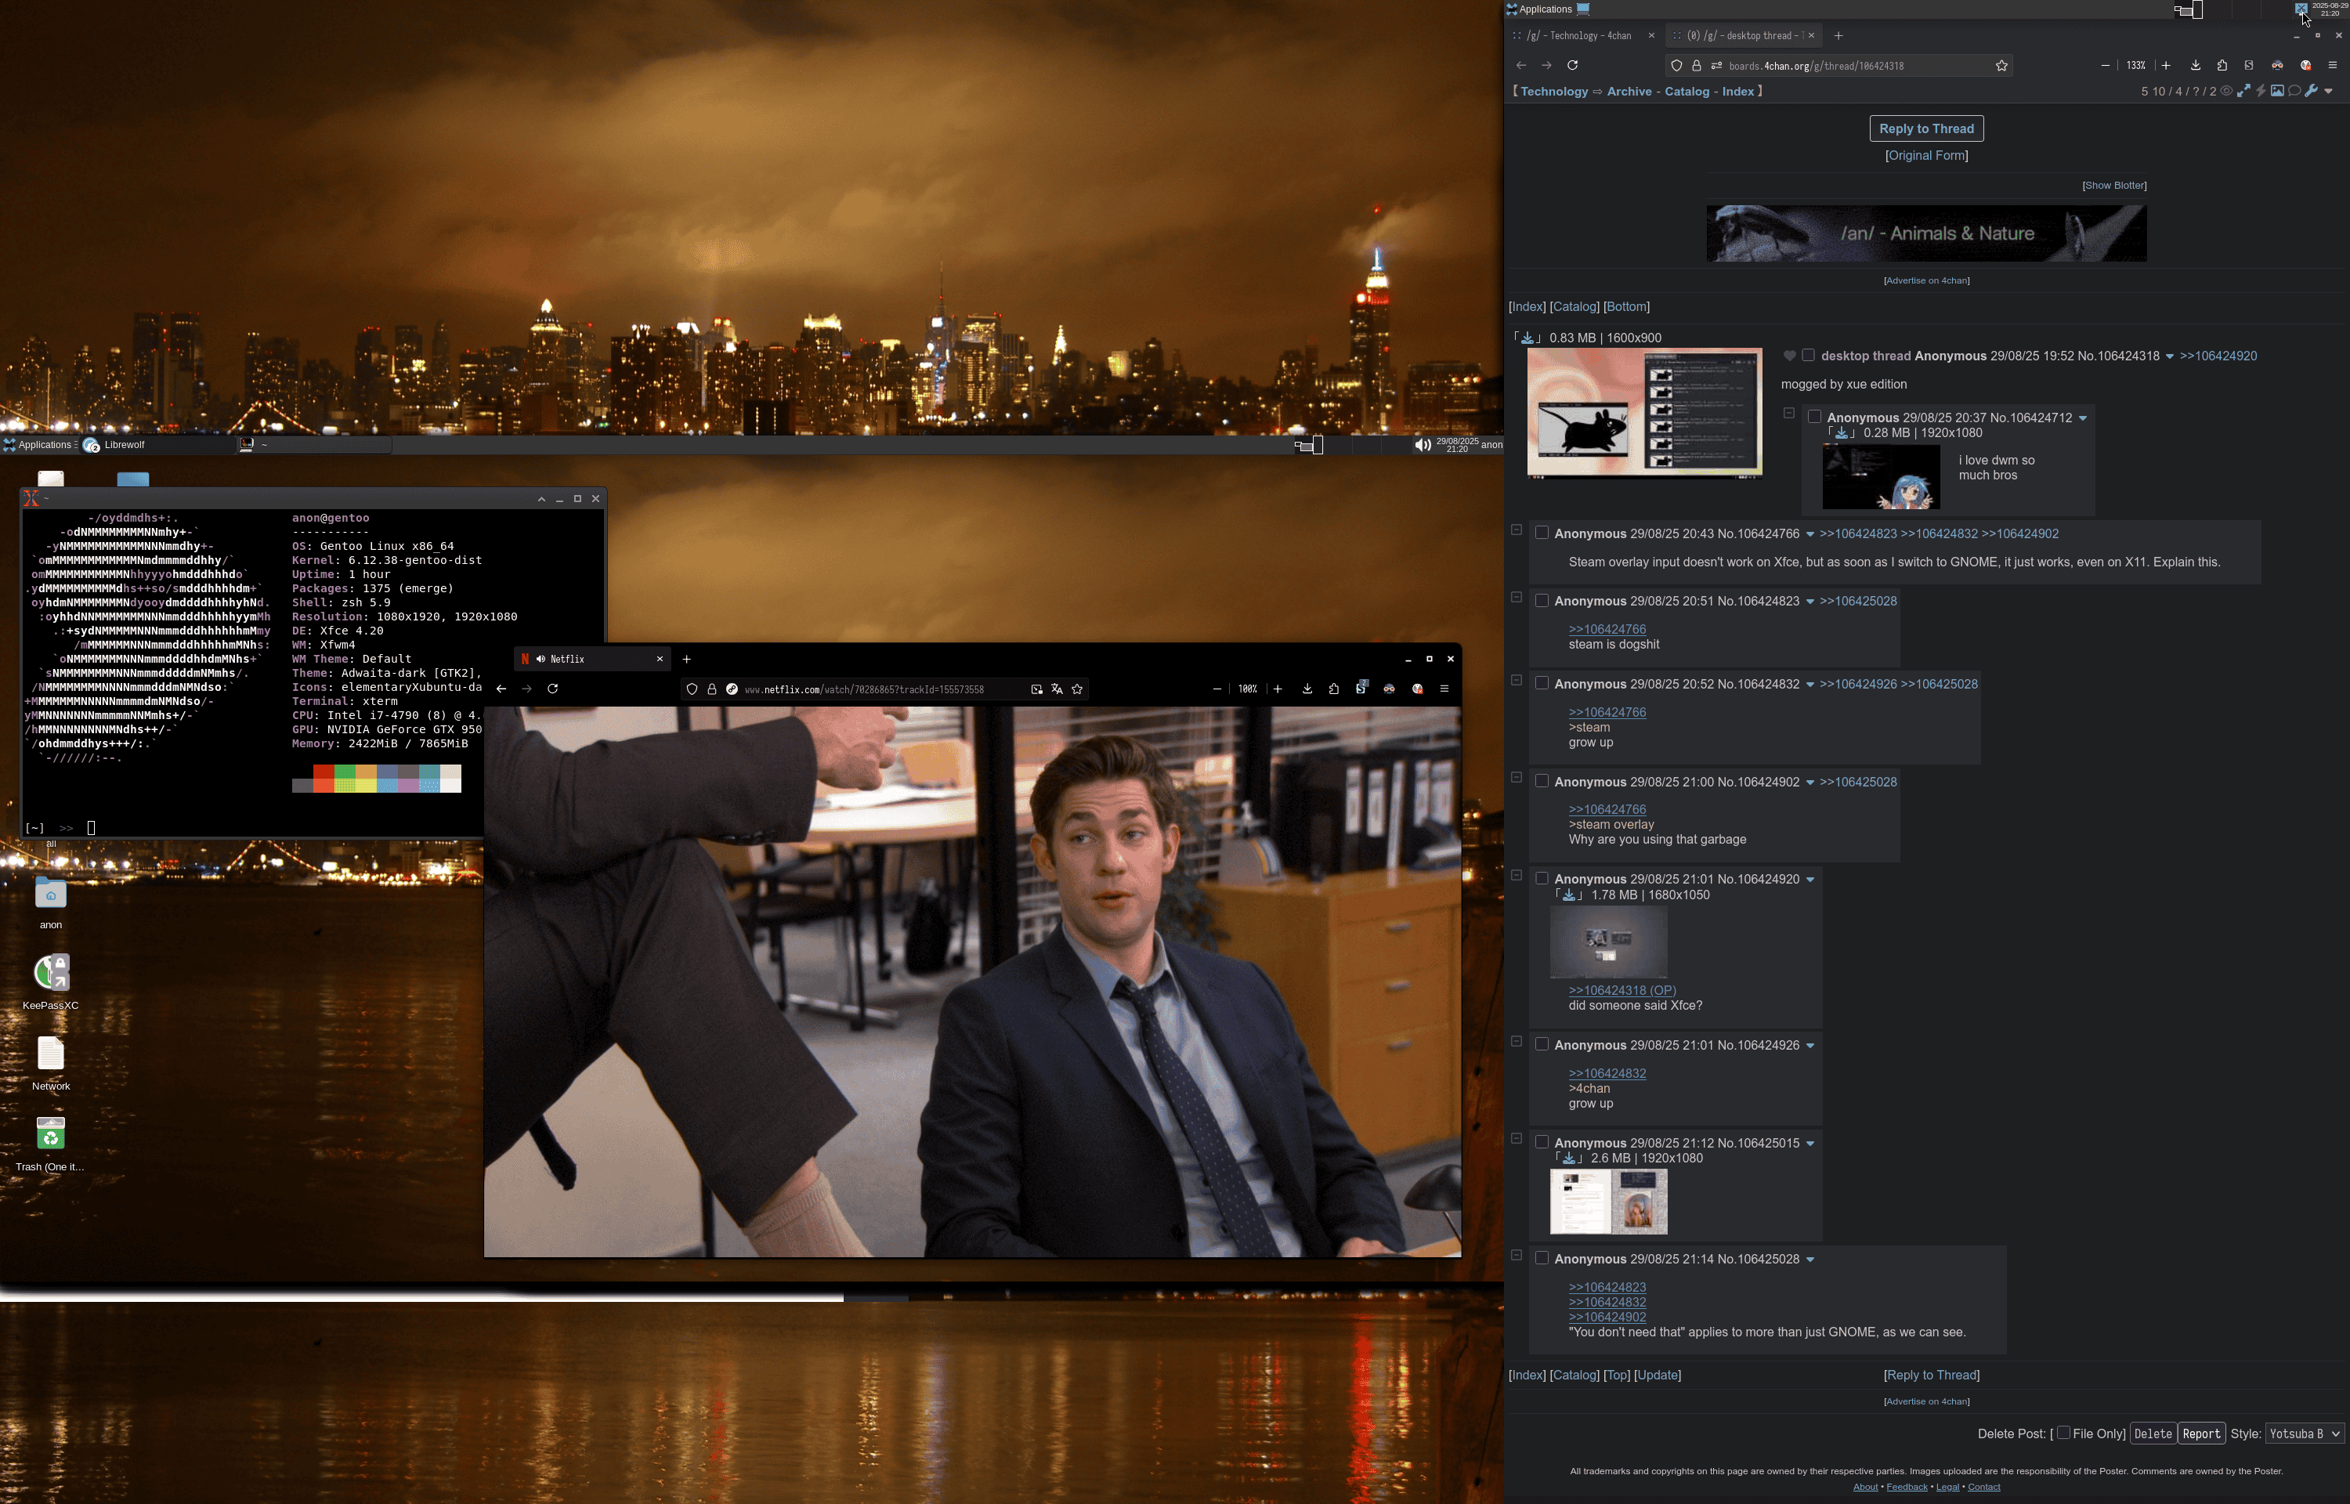Download the OP's 1600x900 image
Viewport: 2350px width, 1504px height.
pos(1527,338)
